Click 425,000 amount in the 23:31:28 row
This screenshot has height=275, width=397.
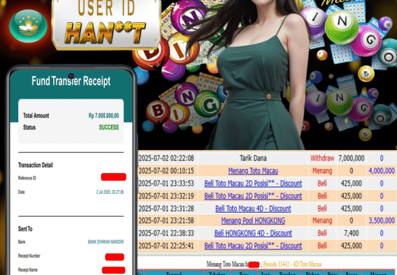(351, 209)
